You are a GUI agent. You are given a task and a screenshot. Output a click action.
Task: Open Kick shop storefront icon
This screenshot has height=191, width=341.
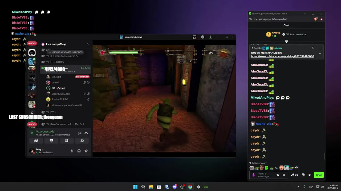pyautogui.click(x=303, y=175)
